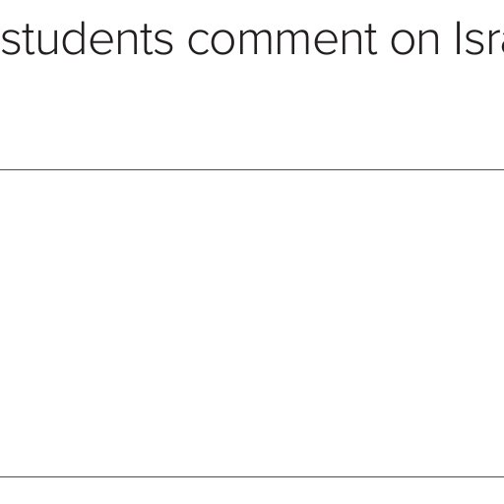Click blank space beneath the headline text
Viewport: 504px width, 504px height.
click(252, 113)
